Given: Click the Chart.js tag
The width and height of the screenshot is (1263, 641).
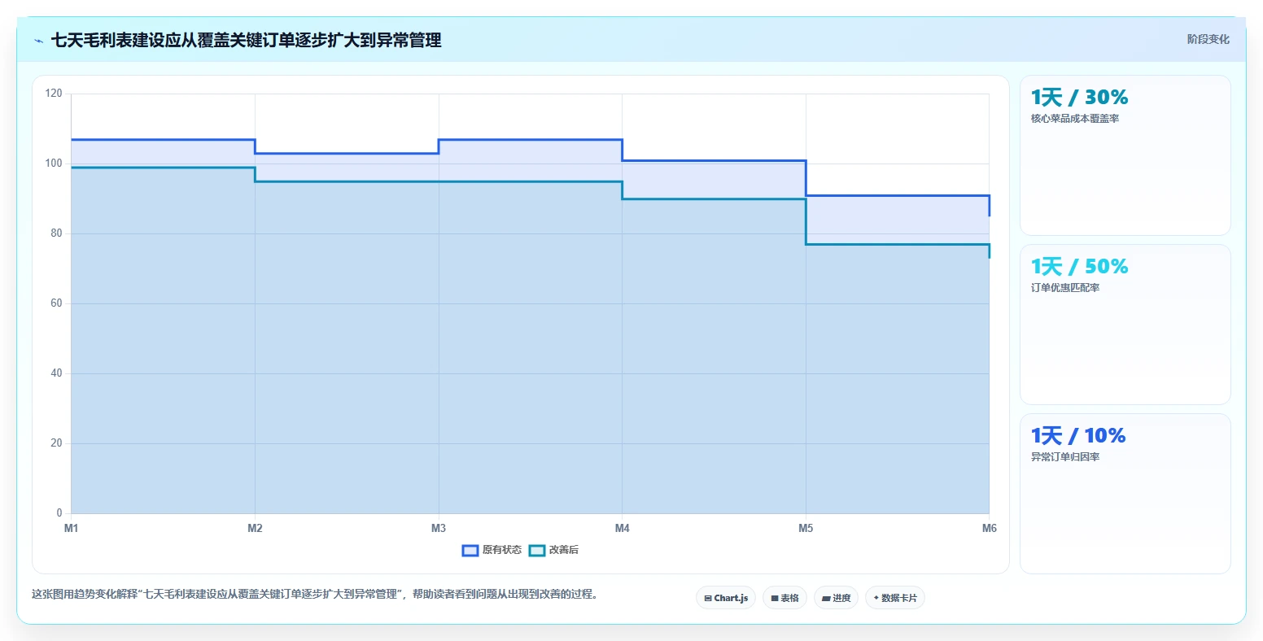Looking at the screenshot, I should tap(726, 598).
